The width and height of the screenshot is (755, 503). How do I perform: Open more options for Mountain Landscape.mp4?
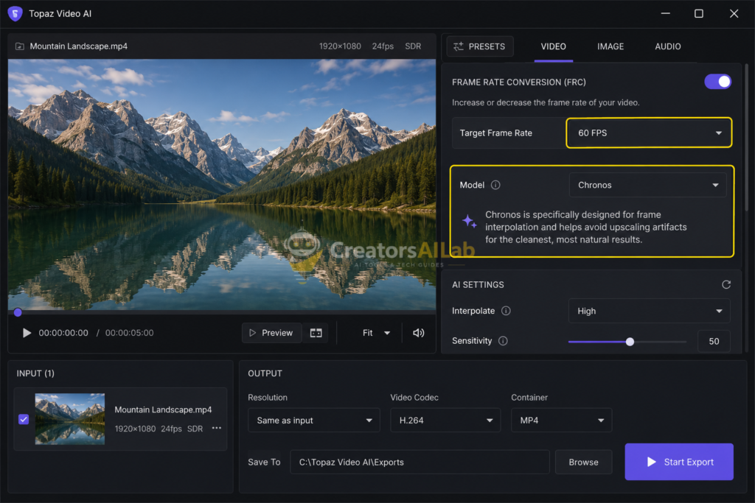[217, 427]
